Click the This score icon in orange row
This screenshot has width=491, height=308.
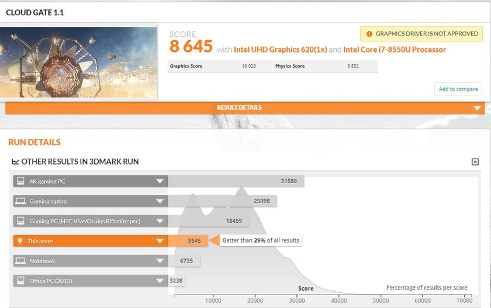click(20, 241)
